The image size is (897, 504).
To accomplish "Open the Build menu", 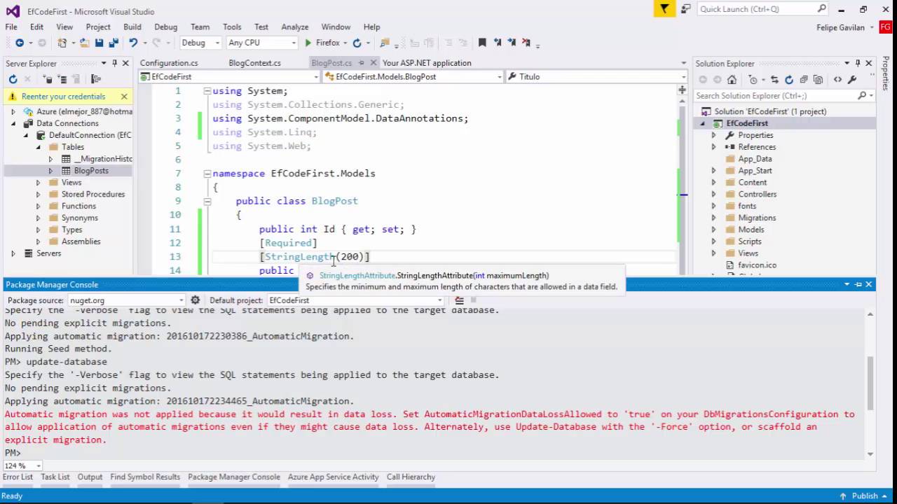I will tap(132, 27).
